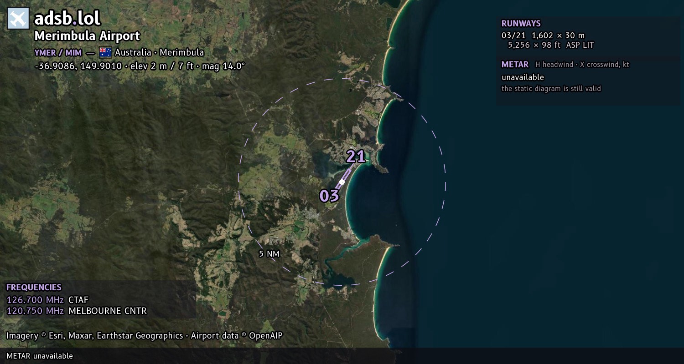Screen dimensions: 684x364
Task: Select the "H headwind · X crosswind, kt" legend
Action: point(582,65)
